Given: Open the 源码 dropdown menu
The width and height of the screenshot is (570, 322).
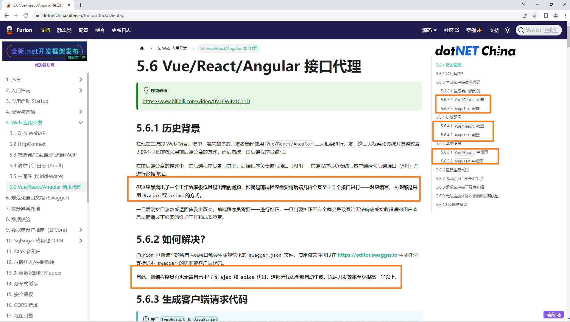Looking at the screenshot, I should (x=429, y=30).
